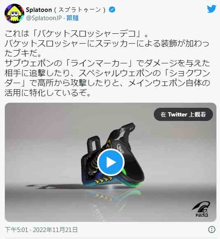Click the last tweet line 活用に特化しているぞ
The width and height of the screenshot is (220, 239).
(x=48, y=93)
